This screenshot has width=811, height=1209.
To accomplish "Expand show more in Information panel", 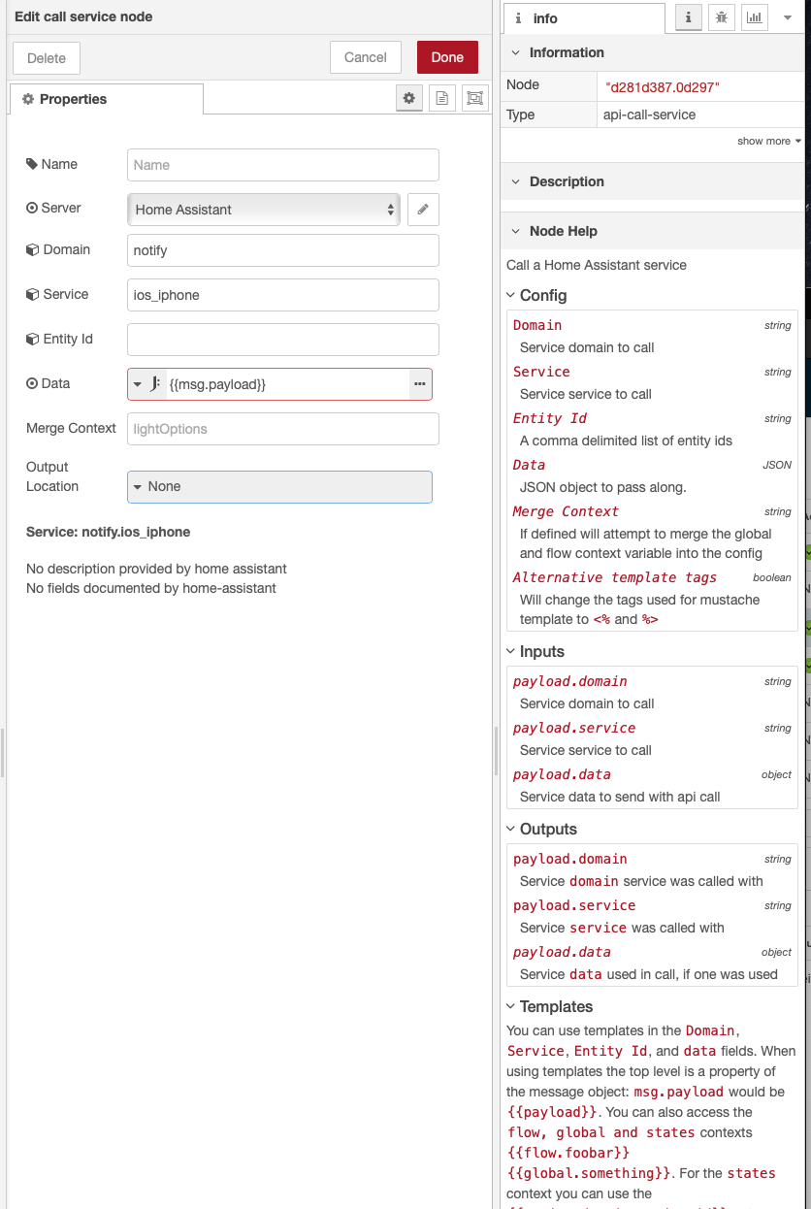I will click(x=767, y=141).
